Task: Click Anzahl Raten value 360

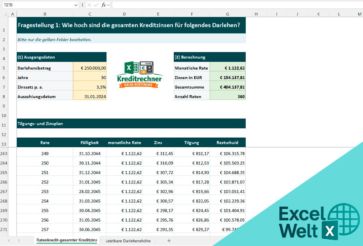Action: click(228, 95)
